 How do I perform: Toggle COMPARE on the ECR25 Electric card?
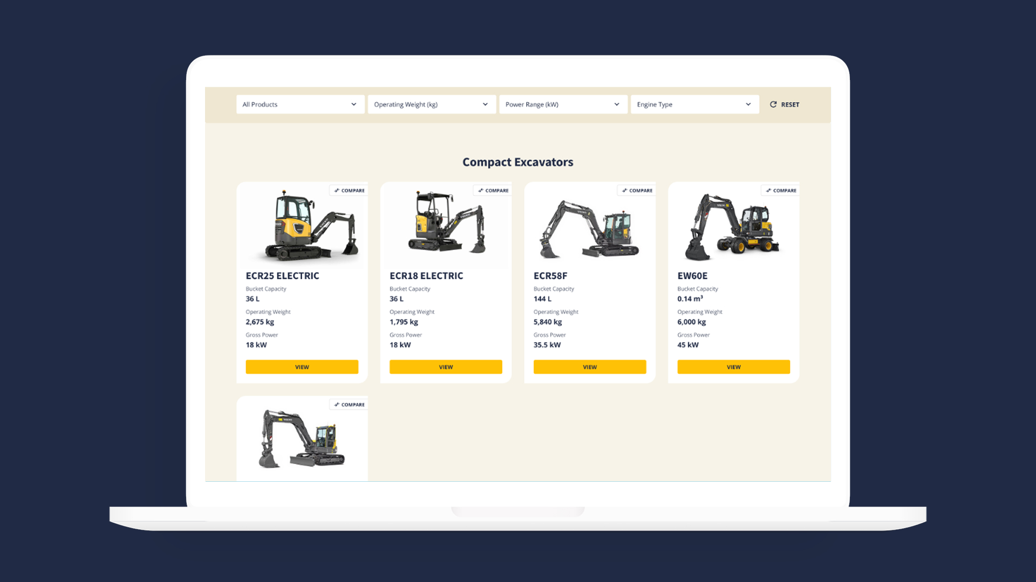[349, 190]
